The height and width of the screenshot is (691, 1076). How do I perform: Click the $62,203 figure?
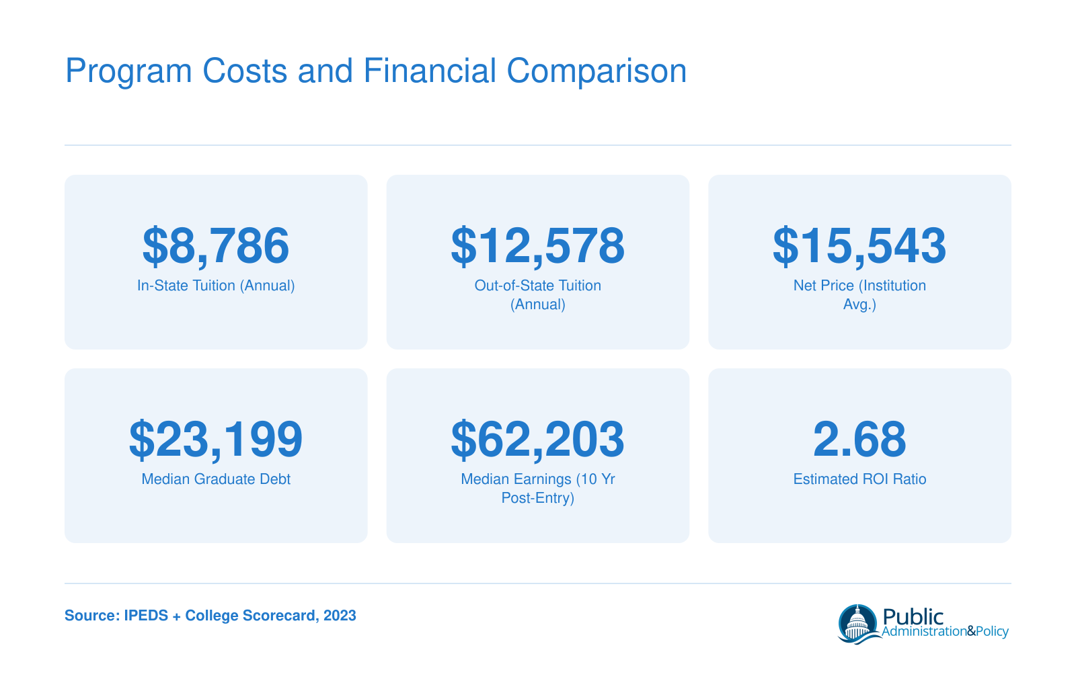(538, 440)
